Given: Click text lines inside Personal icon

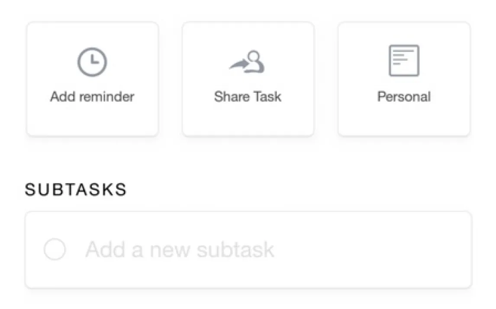Looking at the screenshot, I should click(x=400, y=57).
